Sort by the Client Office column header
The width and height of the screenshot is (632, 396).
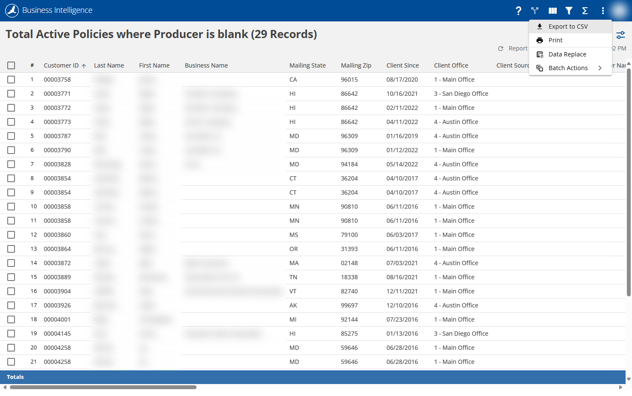(x=451, y=65)
